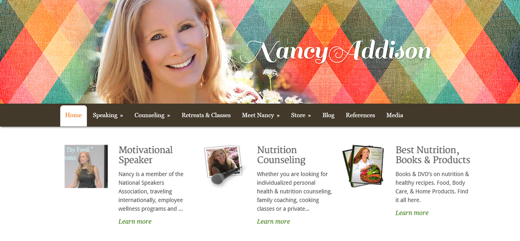Open the Motivational Speaker heading
This screenshot has width=520, height=241.
[146, 155]
